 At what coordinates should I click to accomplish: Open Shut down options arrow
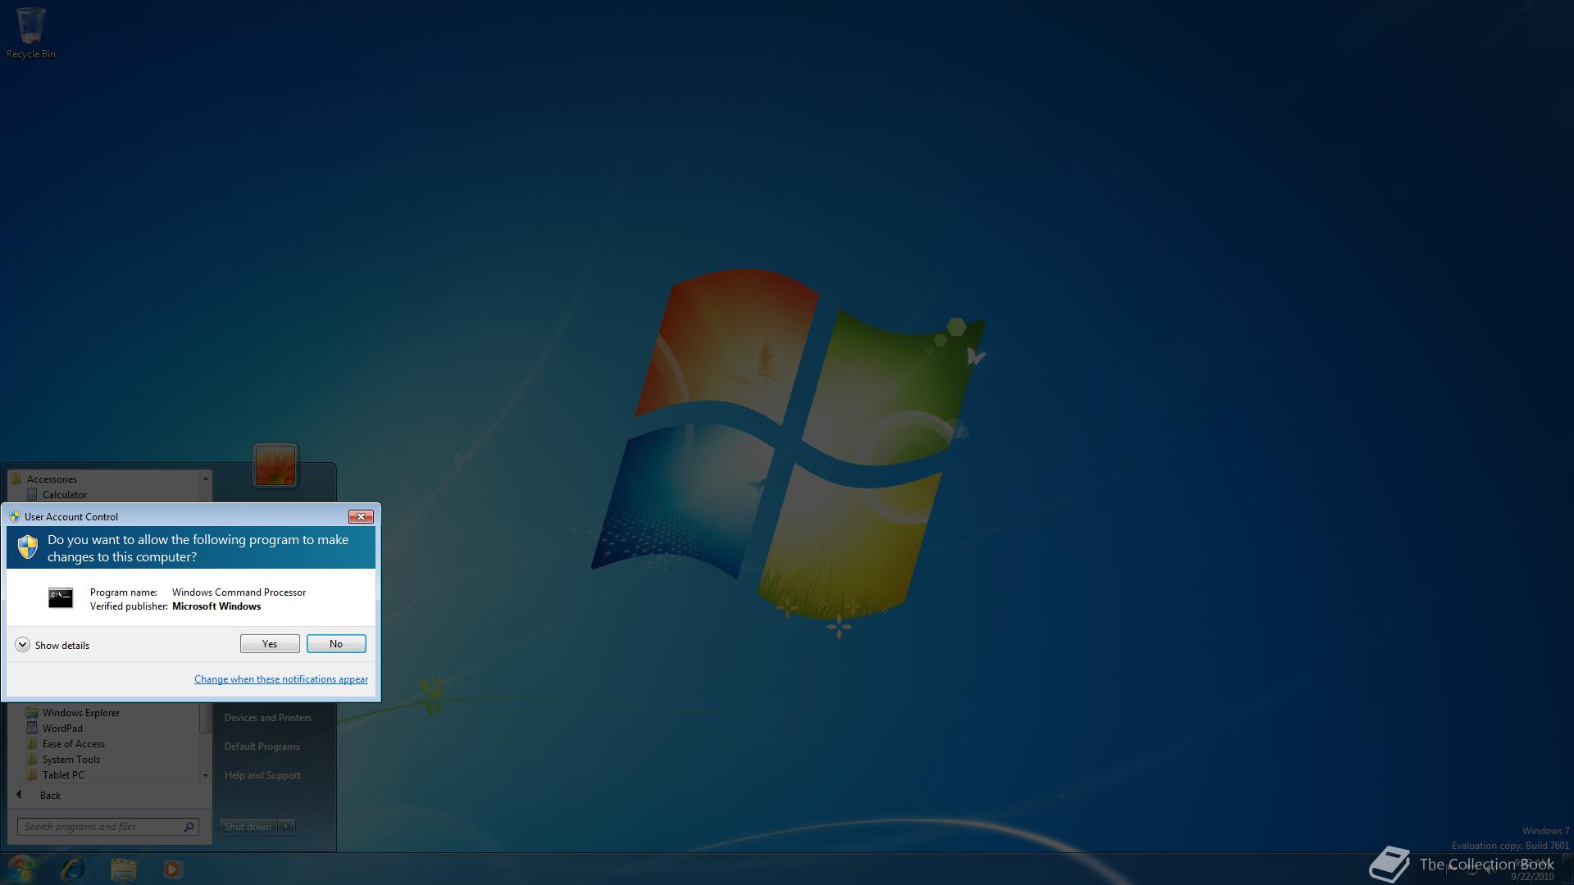286,827
